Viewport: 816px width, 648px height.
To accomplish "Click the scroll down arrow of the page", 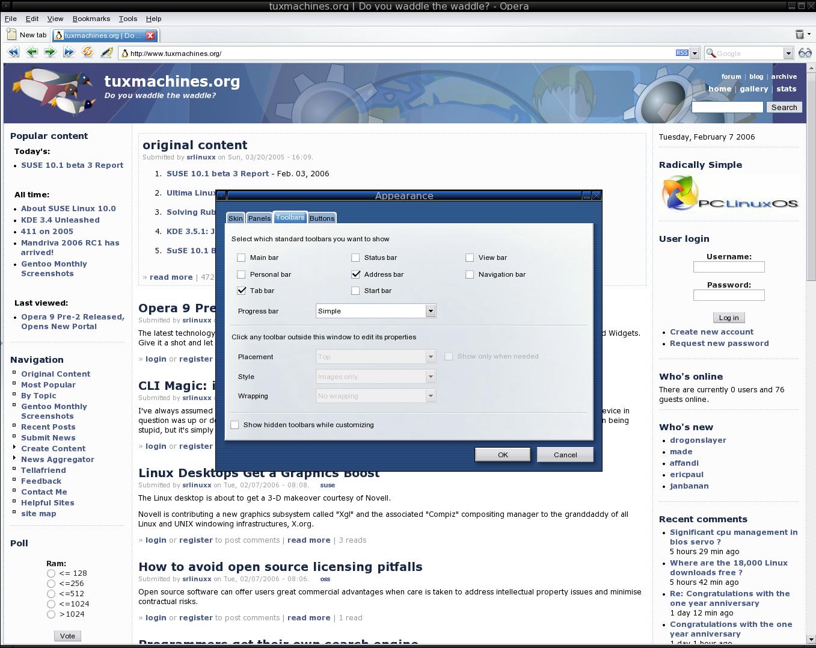I will pos(811,638).
